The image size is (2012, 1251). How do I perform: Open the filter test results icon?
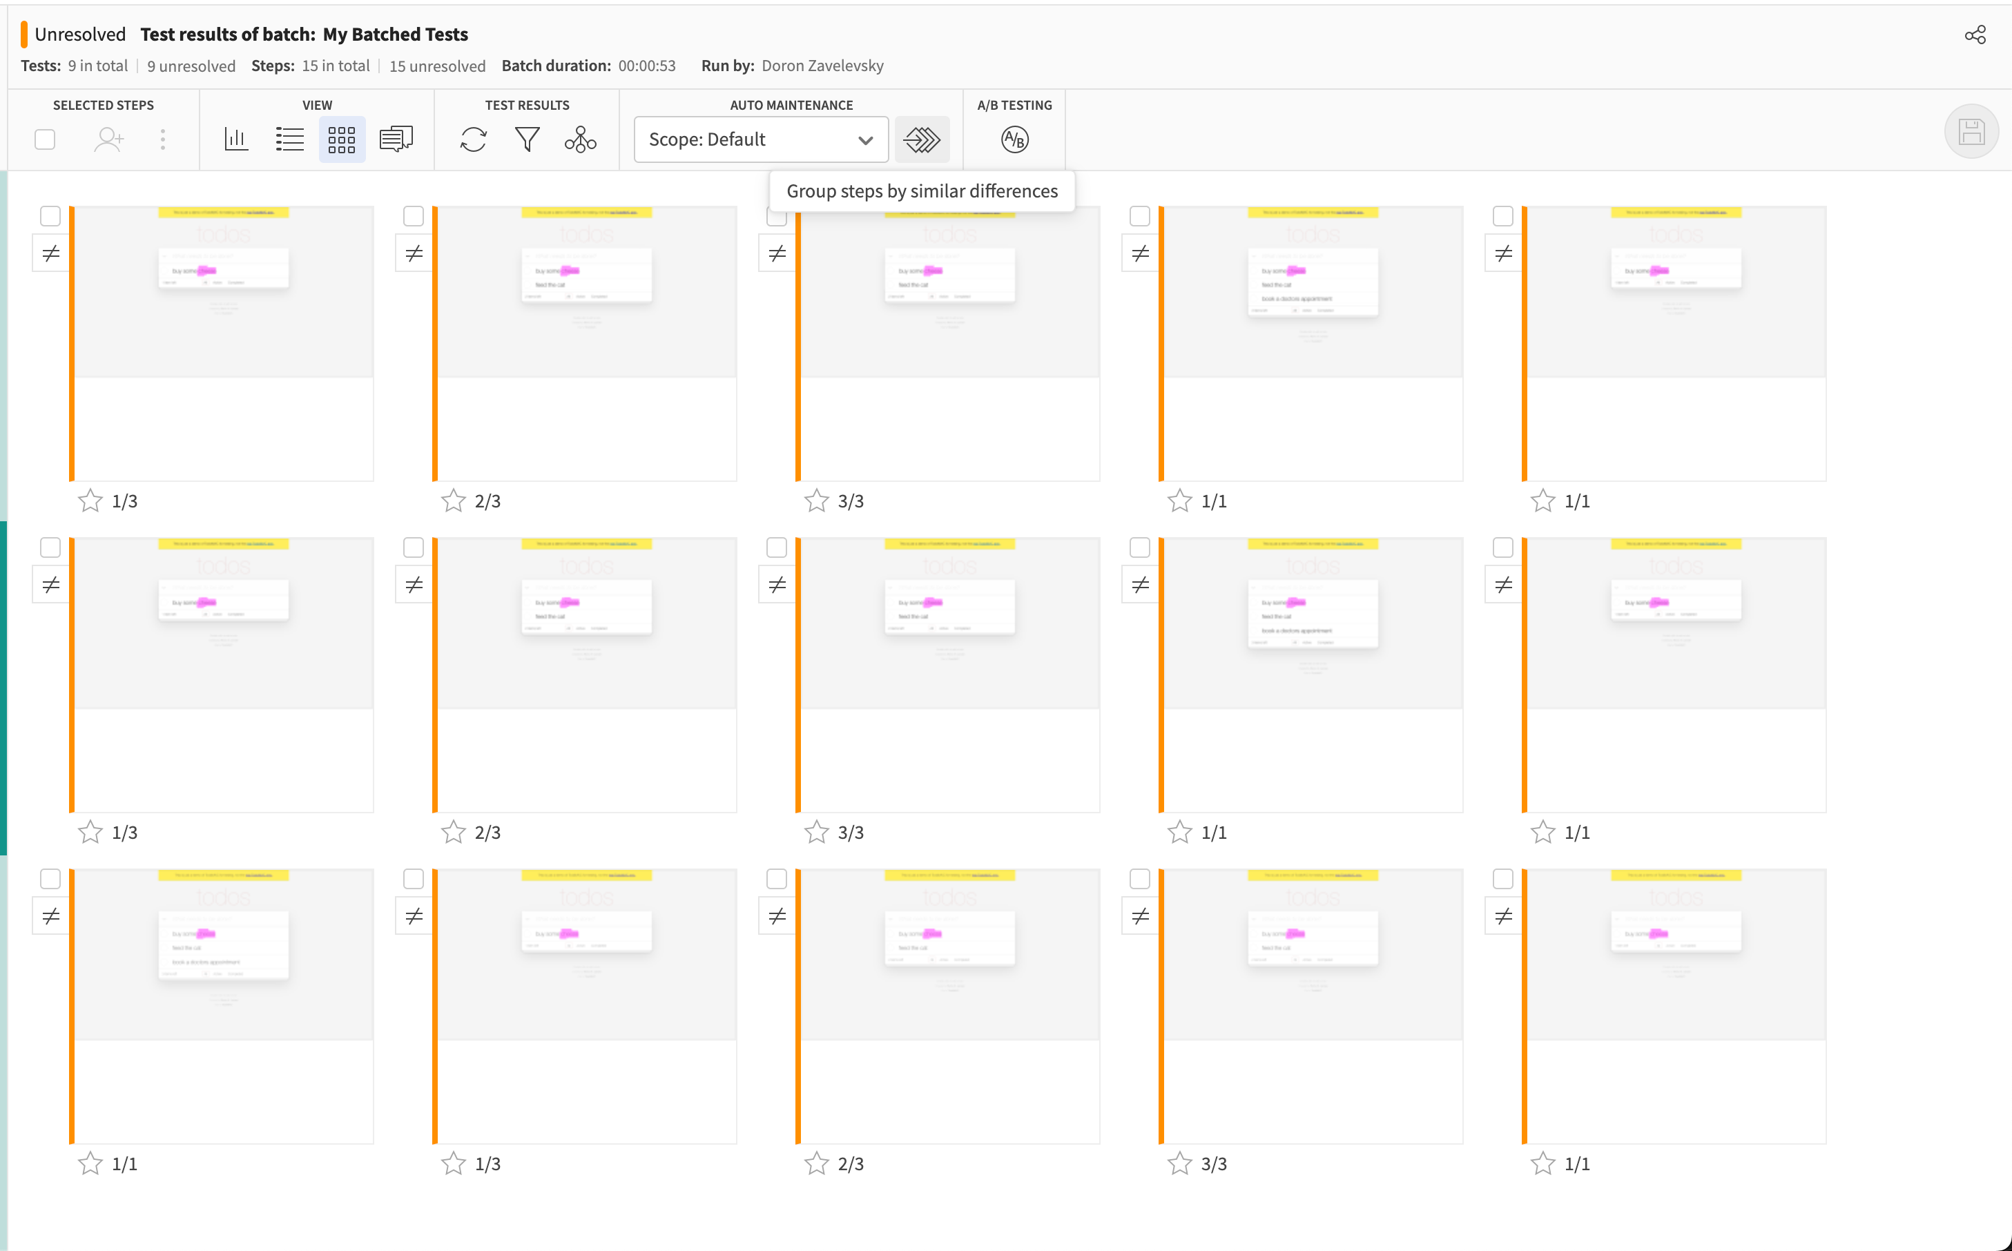tap(527, 139)
